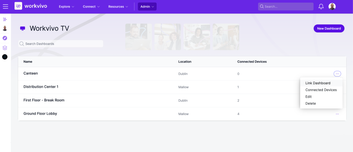
Task: Click device count 0 for Canteen
Action: [238, 74]
